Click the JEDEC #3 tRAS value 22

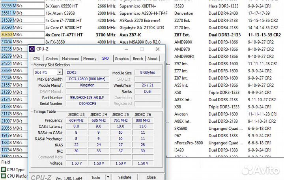[x=76, y=145]
